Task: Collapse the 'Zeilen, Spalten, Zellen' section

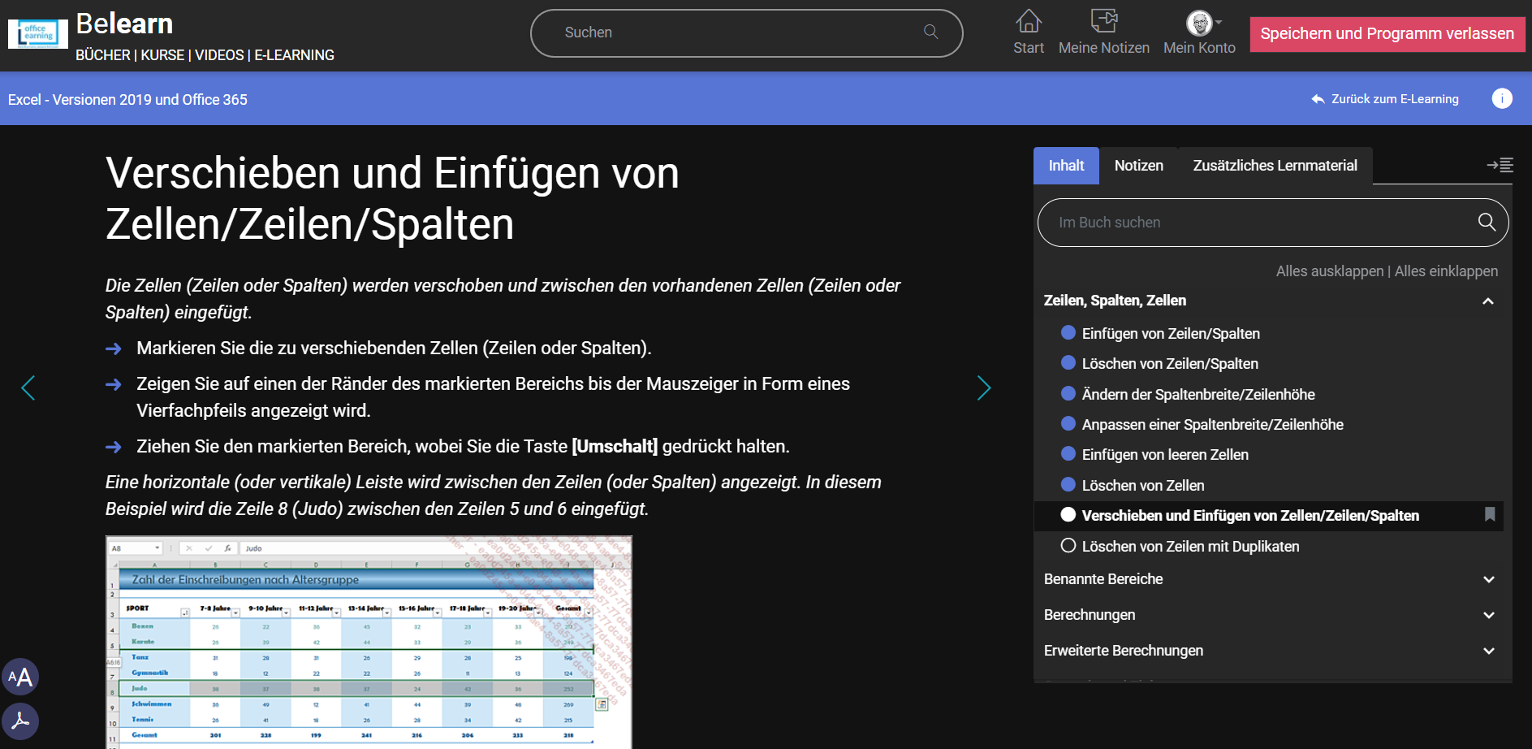Action: (1487, 301)
